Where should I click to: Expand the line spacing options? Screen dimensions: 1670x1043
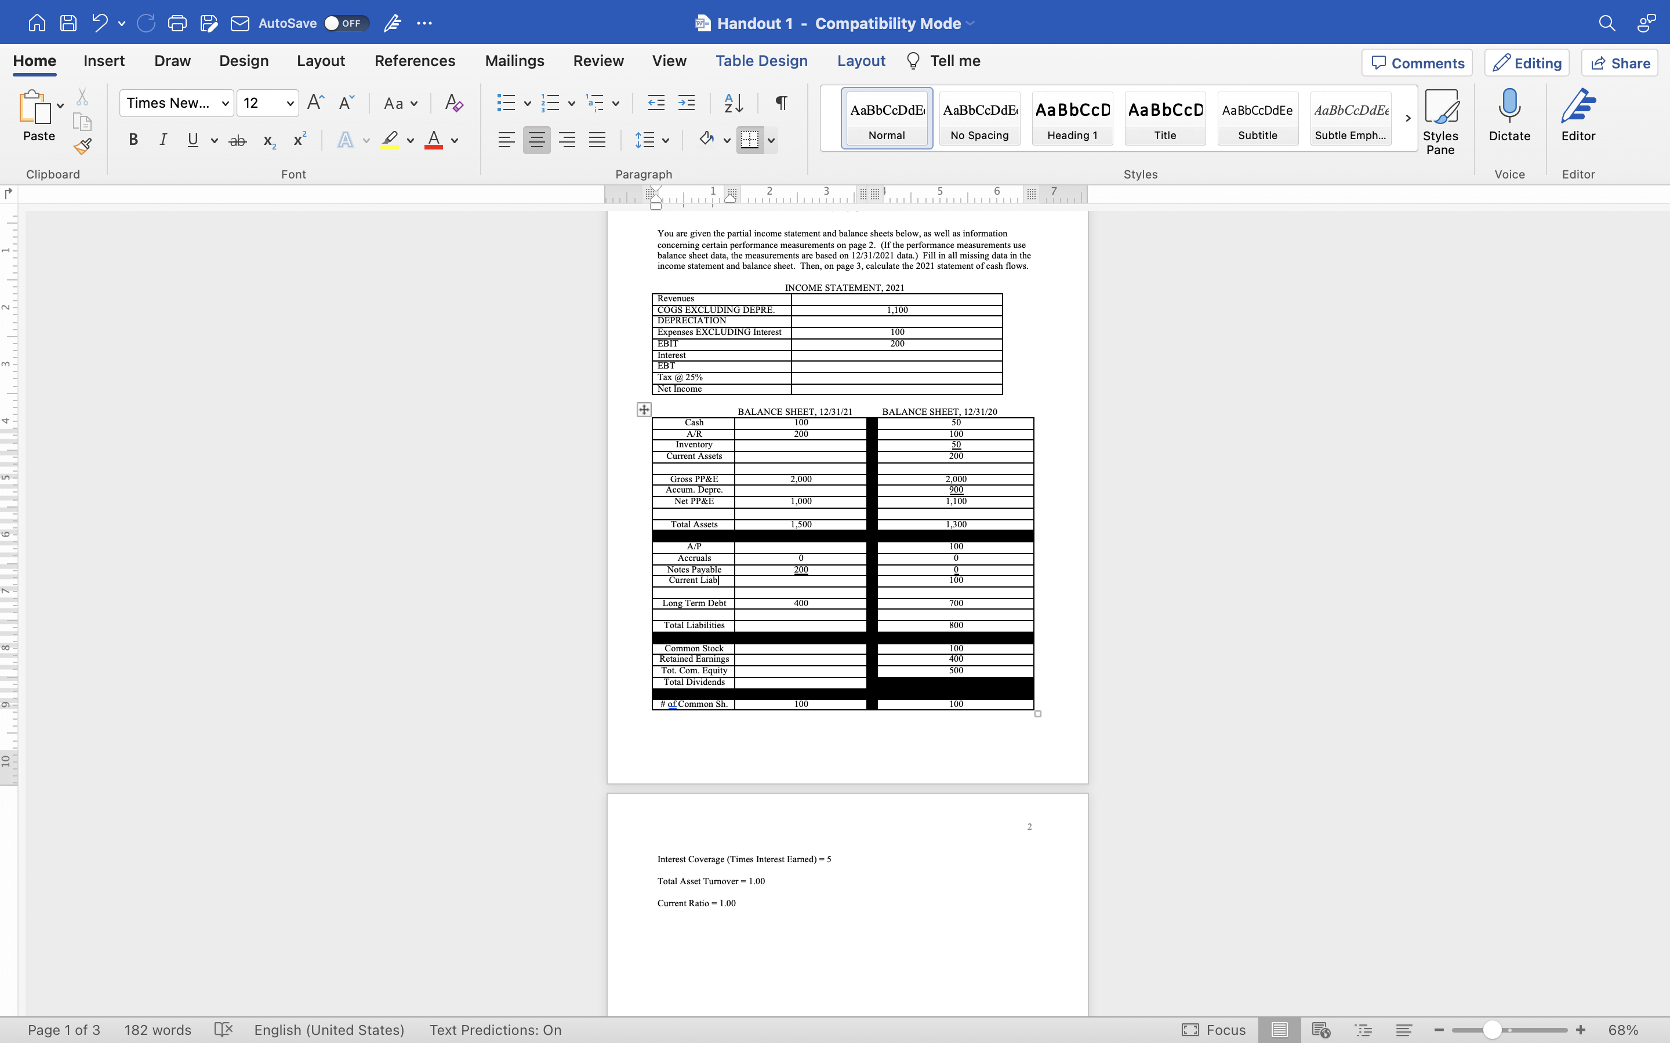[x=665, y=139]
